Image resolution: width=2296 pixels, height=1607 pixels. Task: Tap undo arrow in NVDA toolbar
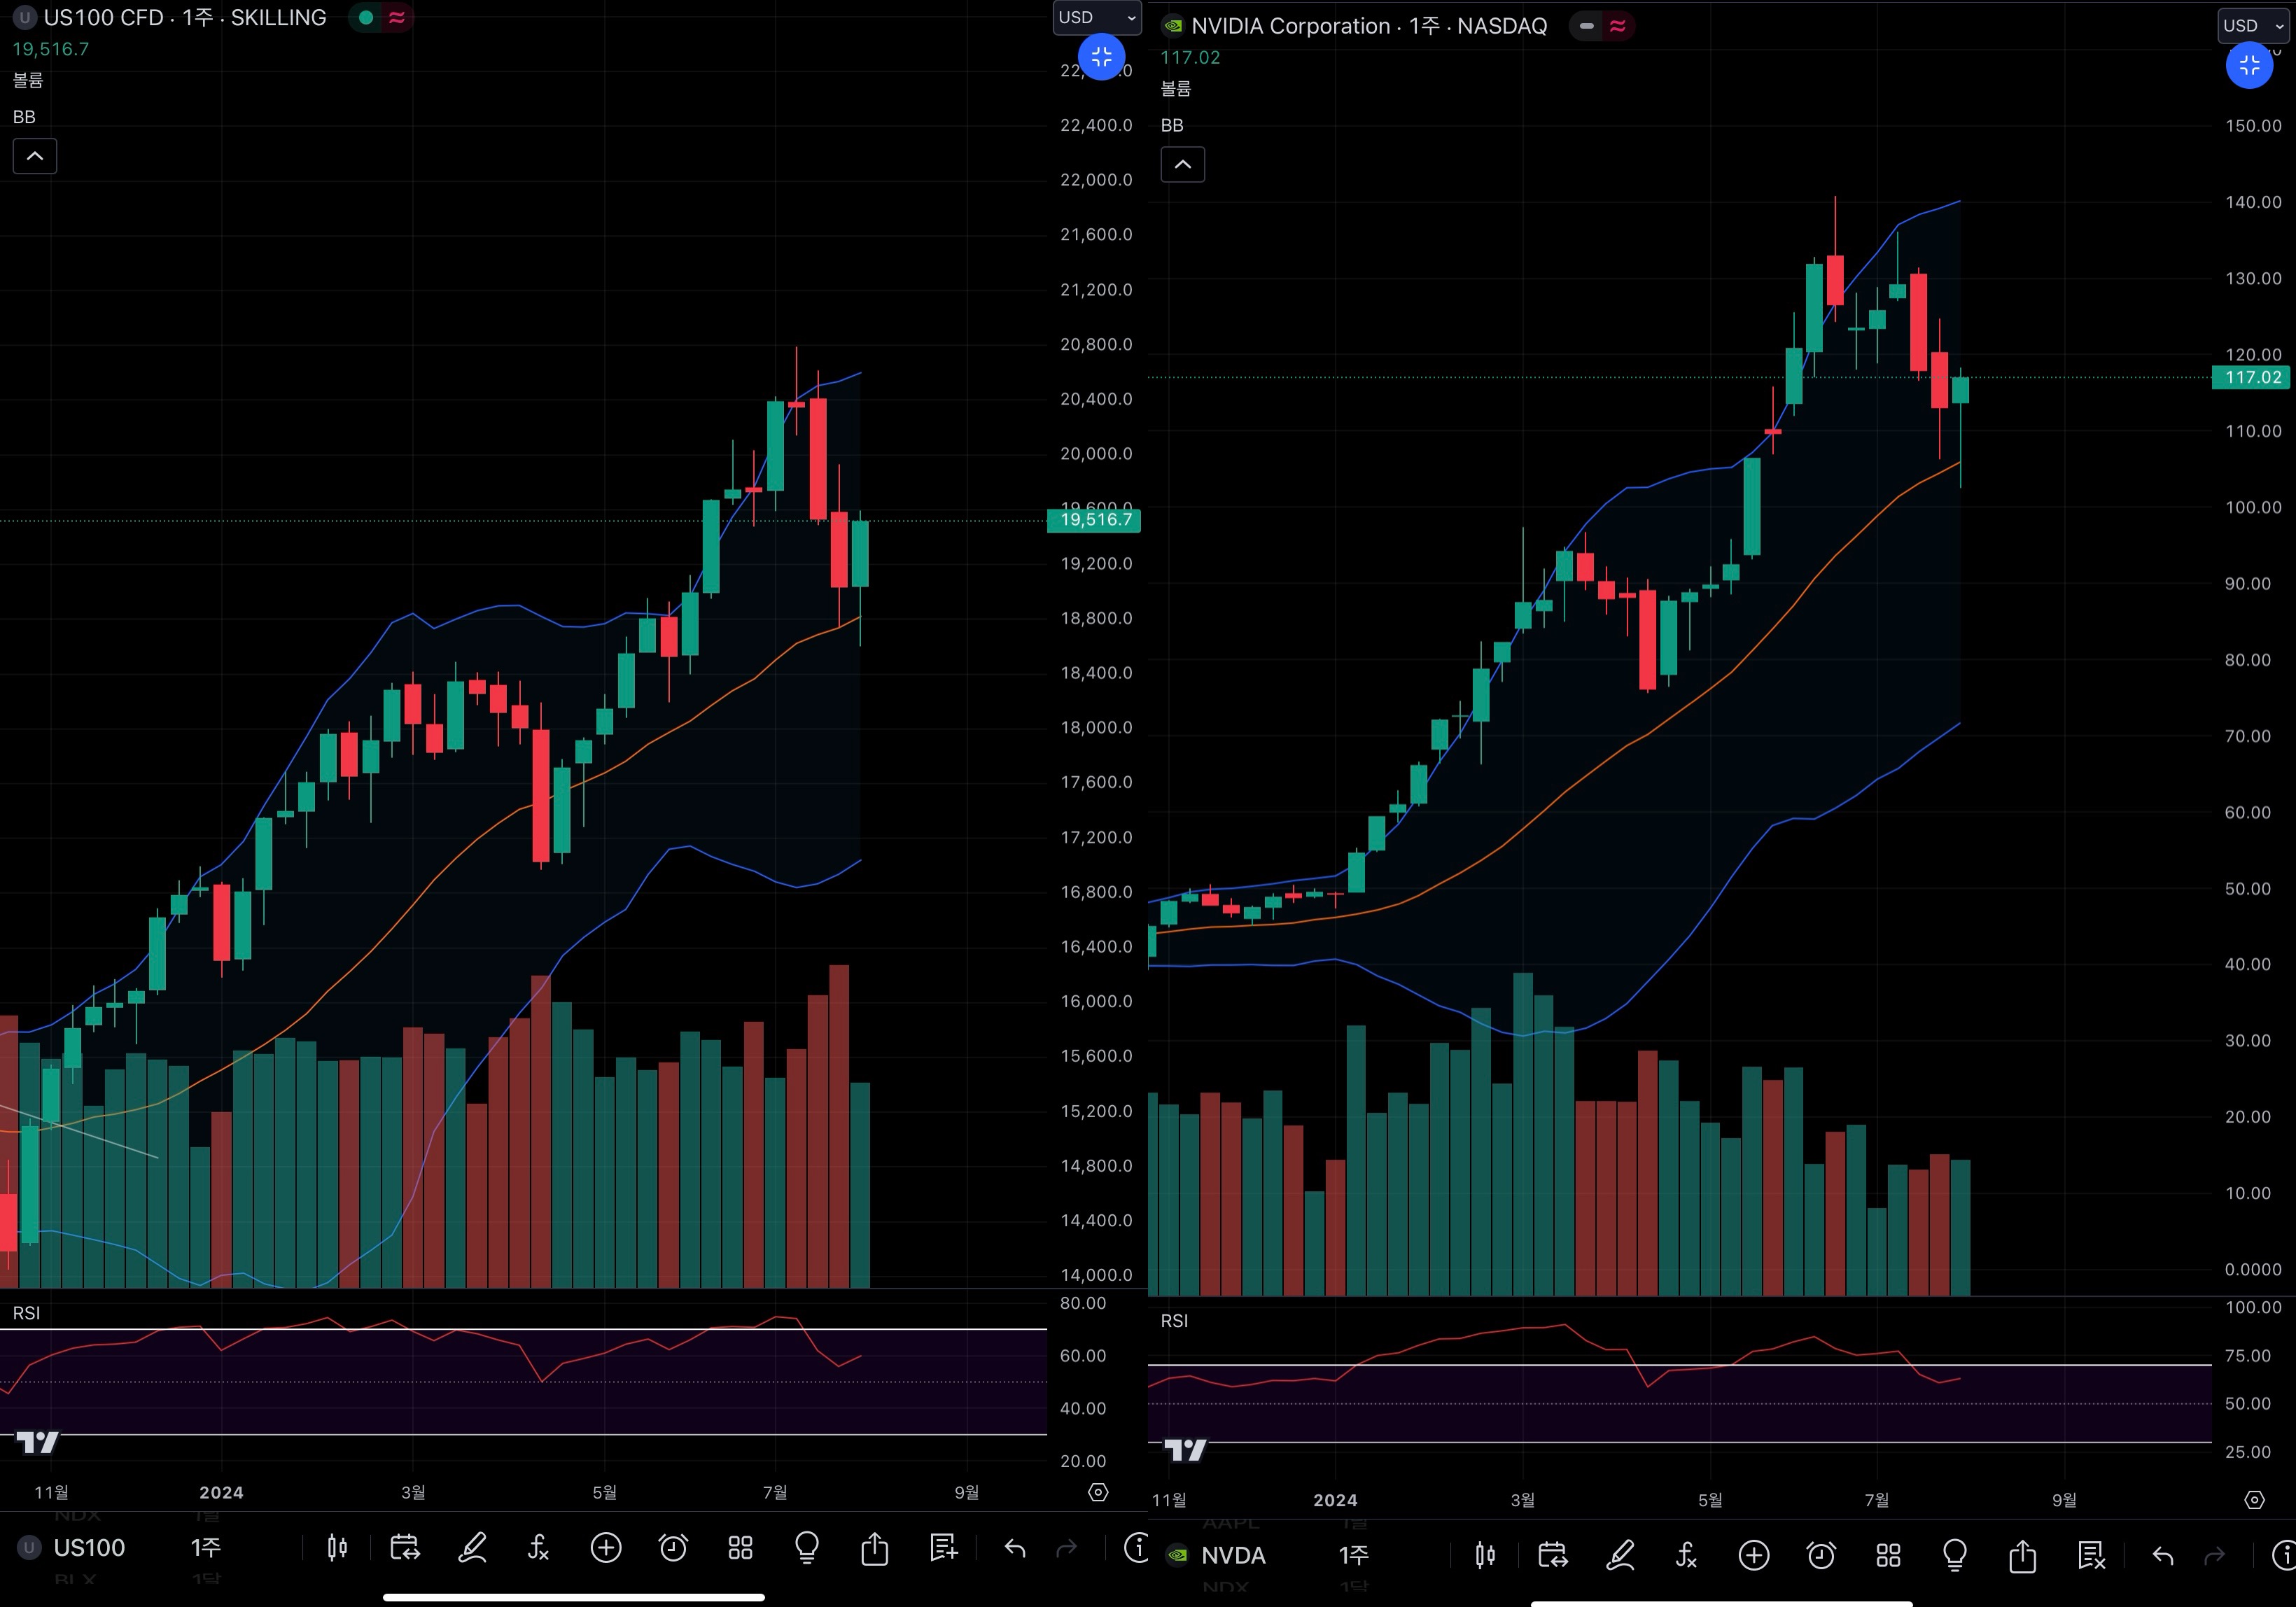click(x=2163, y=1555)
